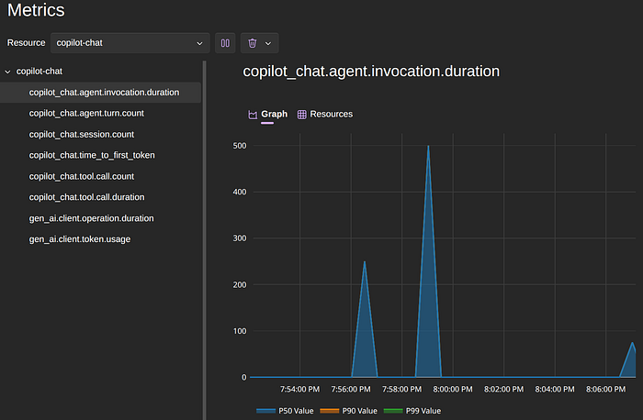The width and height of the screenshot is (643, 420).
Task: Click the 500 y-axis label
Action: [240, 146]
